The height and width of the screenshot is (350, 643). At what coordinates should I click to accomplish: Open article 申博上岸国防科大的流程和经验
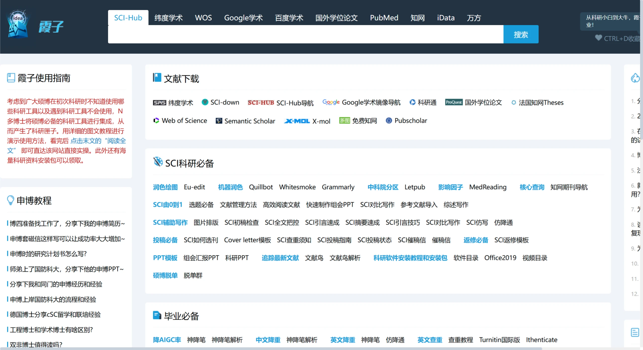click(53, 299)
